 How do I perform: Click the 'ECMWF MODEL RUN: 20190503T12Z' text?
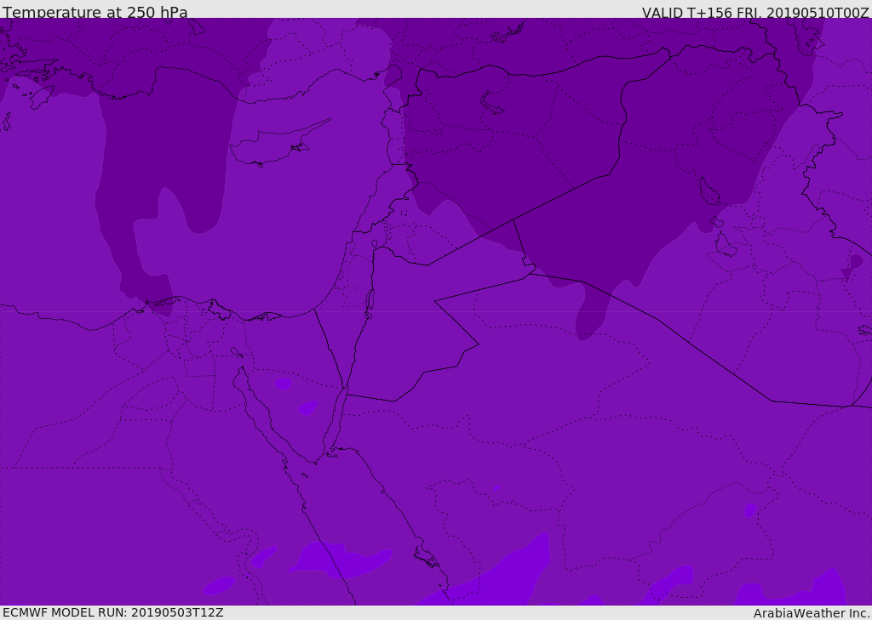click(113, 613)
